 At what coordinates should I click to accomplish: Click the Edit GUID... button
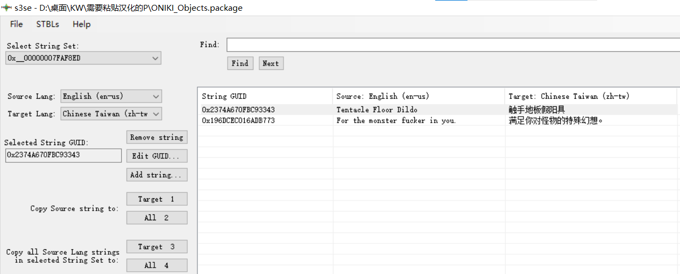(157, 156)
